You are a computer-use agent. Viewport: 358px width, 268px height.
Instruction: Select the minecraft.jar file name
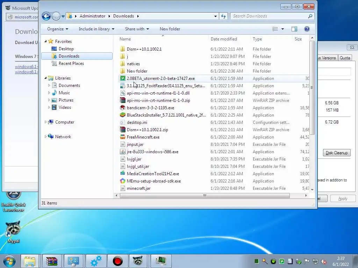coord(138,188)
